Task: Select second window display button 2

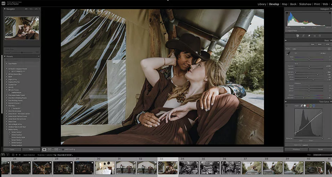Action: 7,155
